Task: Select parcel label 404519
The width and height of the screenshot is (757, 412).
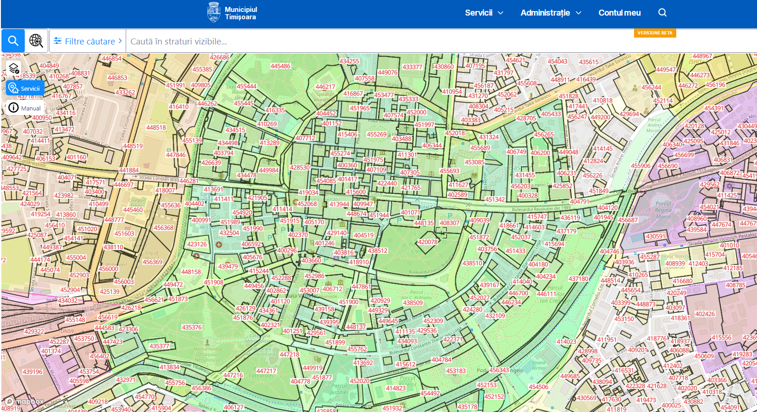Action: pyautogui.click(x=364, y=235)
